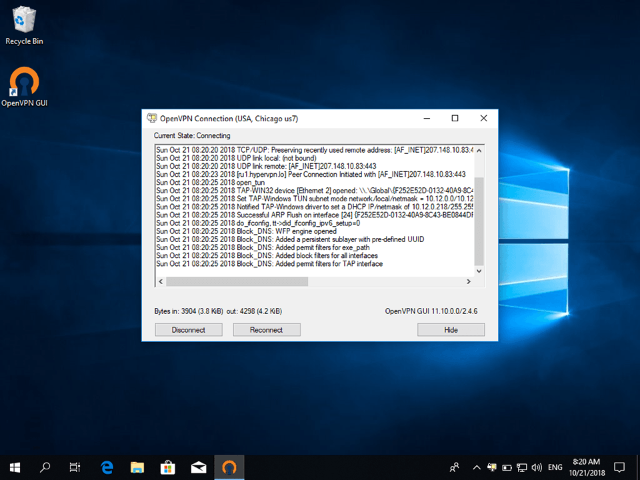
Task: Click the OpenVPN tray status icon
Action: (492, 467)
